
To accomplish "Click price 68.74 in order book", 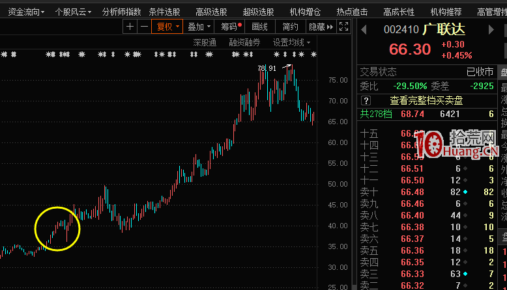I will point(413,114).
